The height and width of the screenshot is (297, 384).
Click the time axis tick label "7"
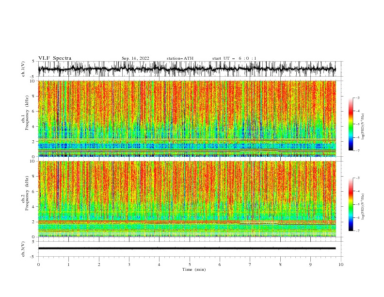[x=250, y=264]
